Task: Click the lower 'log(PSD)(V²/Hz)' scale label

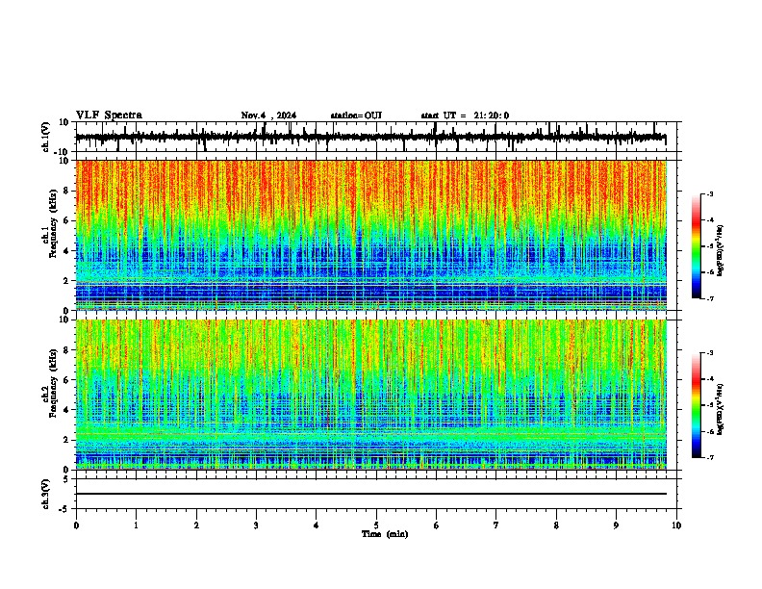Action: (721, 409)
